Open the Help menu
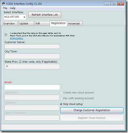This screenshot has height=133, width=128. (13, 8)
